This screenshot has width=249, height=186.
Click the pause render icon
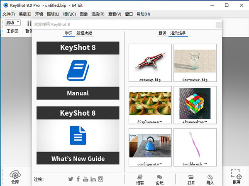point(29,23)
